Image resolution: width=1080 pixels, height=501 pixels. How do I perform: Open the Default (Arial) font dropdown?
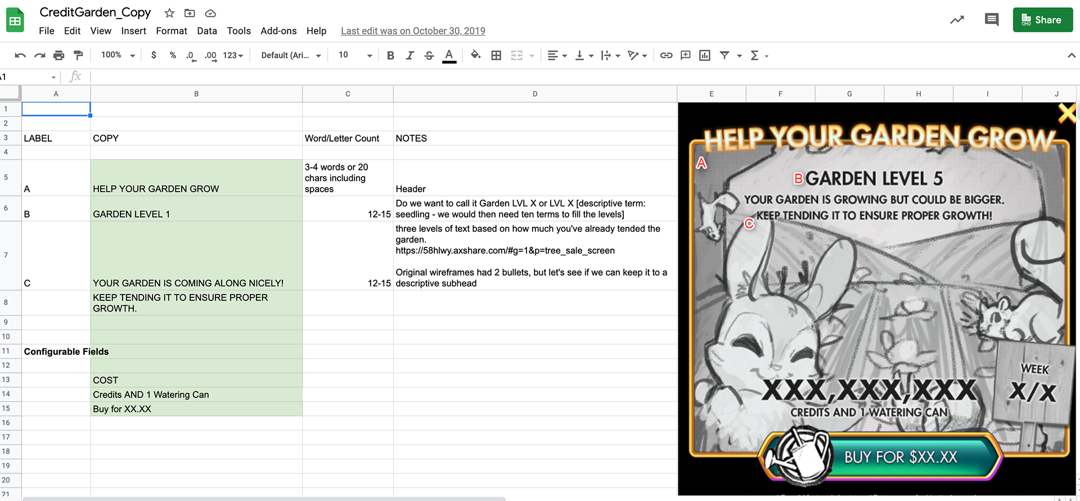tap(291, 55)
